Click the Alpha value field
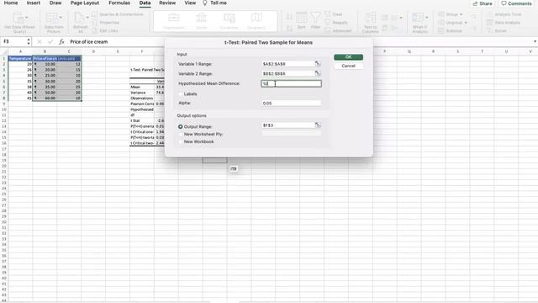The height and width of the screenshot is (303, 538). (x=292, y=103)
